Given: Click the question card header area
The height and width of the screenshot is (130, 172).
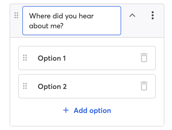Looking at the screenshot, I should (87, 21).
